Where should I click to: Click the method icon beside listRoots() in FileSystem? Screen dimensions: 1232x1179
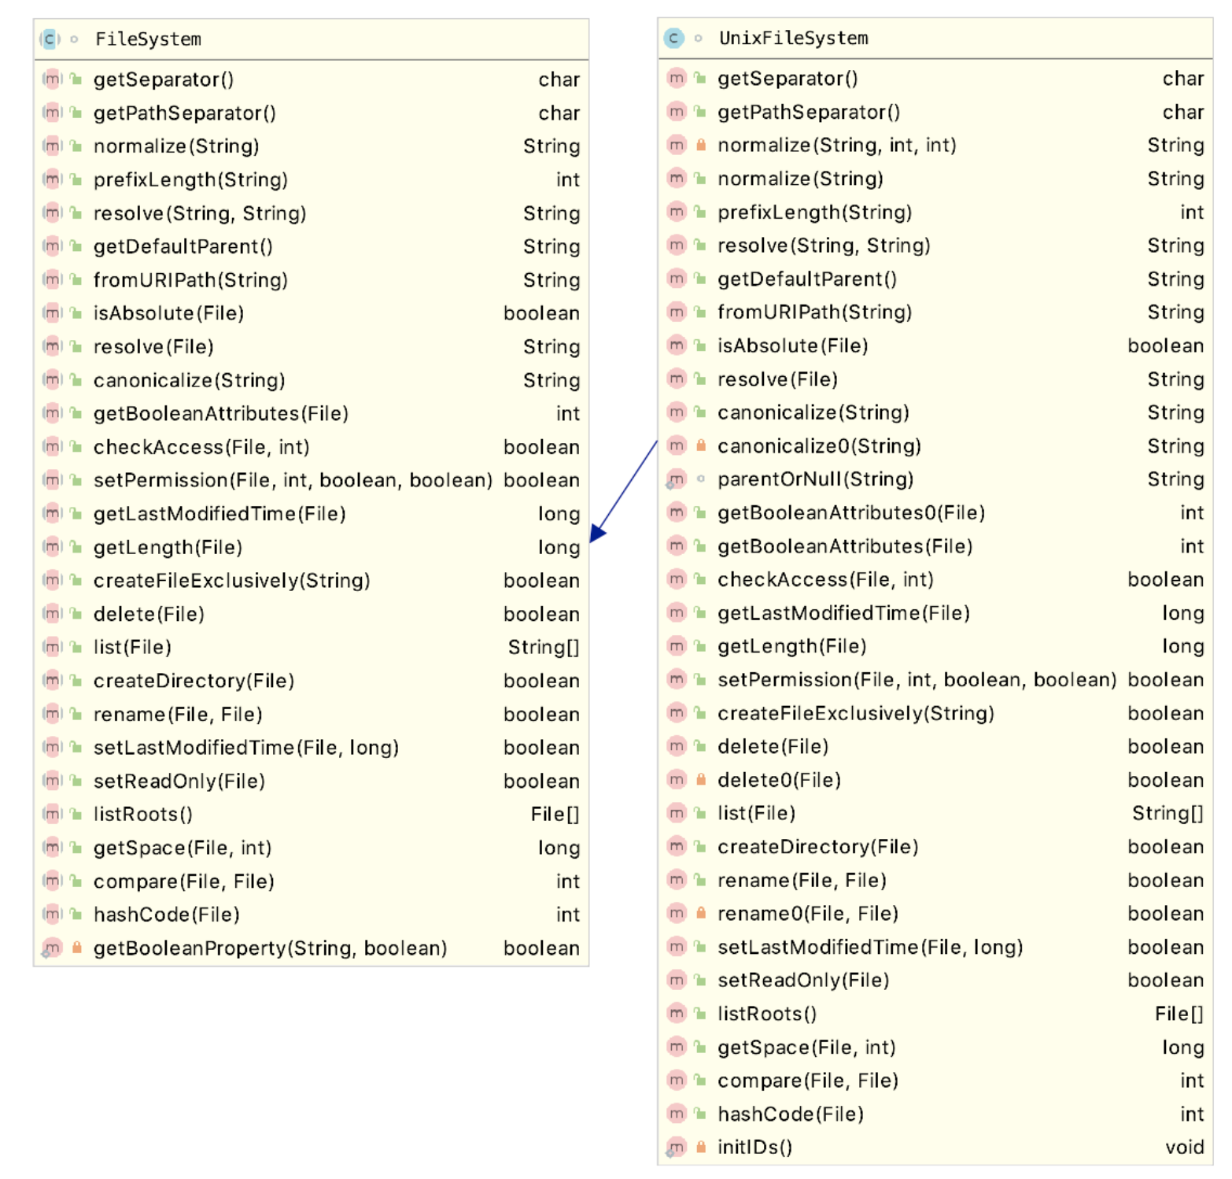pyautogui.click(x=52, y=814)
